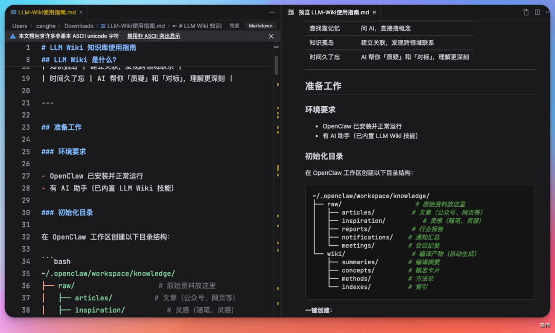Click the editor vertical scrollbar thumb
Viewport: 555px width, 333px height.
pyautogui.click(x=276, y=65)
